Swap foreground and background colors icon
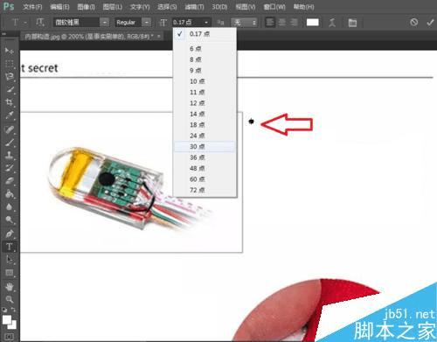 13,310
